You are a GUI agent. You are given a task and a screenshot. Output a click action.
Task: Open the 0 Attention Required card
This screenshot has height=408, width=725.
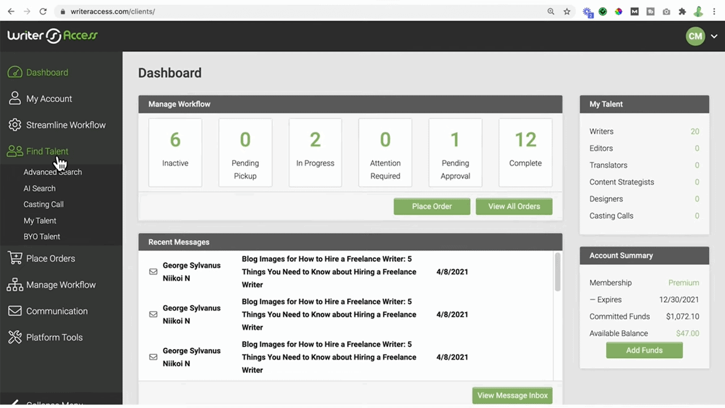coord(385,152)
